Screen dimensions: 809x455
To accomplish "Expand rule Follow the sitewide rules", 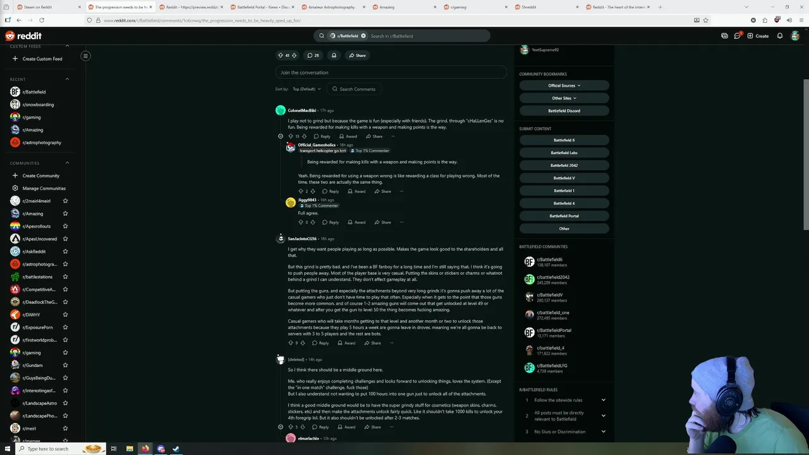I will 564,400.
